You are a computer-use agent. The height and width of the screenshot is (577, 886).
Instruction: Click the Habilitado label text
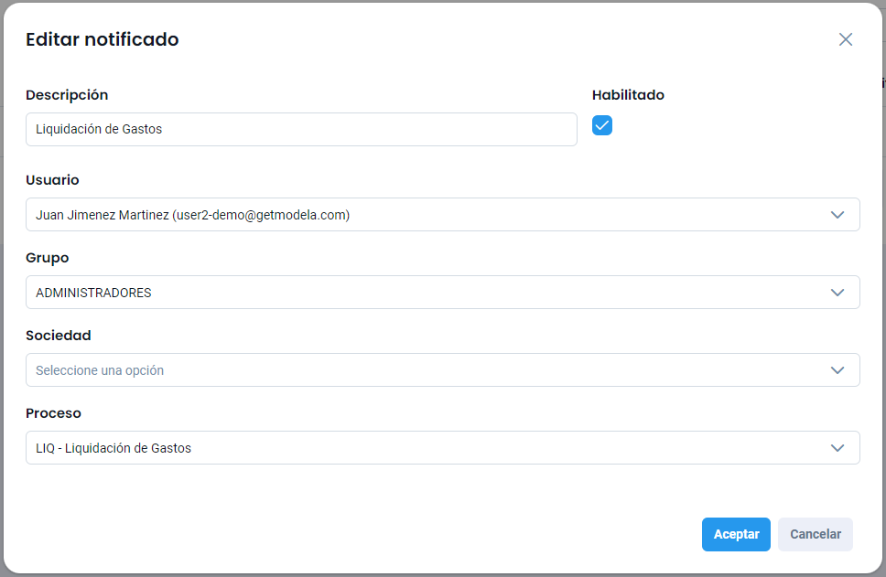[628, 95]
